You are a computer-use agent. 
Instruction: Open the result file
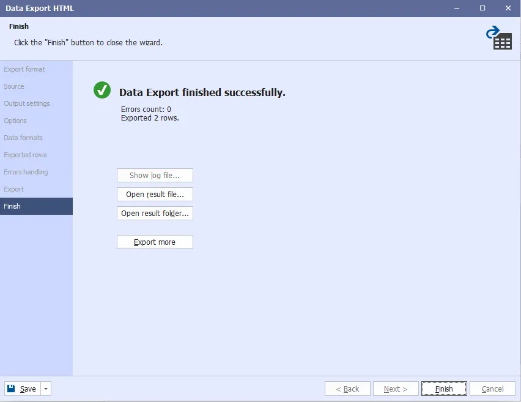pos(155,195)
